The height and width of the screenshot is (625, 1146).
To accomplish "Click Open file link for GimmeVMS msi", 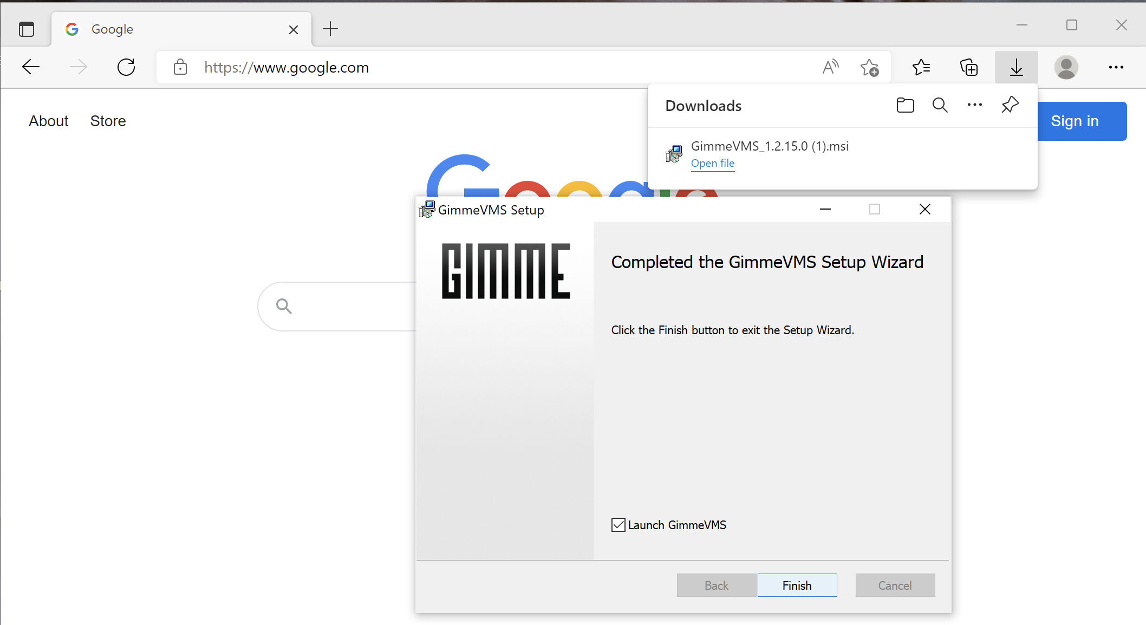I will pyautogui.click(x=713, y=163).
